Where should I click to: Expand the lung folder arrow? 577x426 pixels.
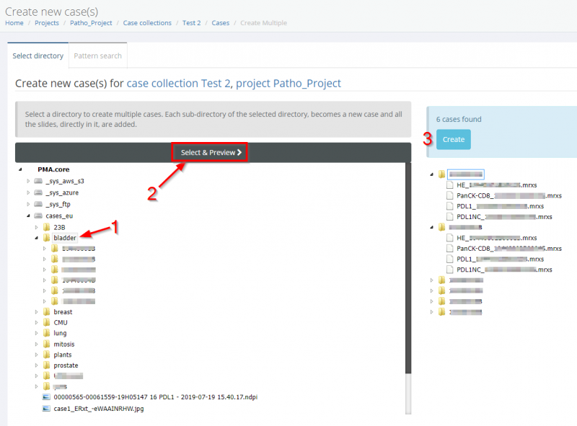point(37,334)
